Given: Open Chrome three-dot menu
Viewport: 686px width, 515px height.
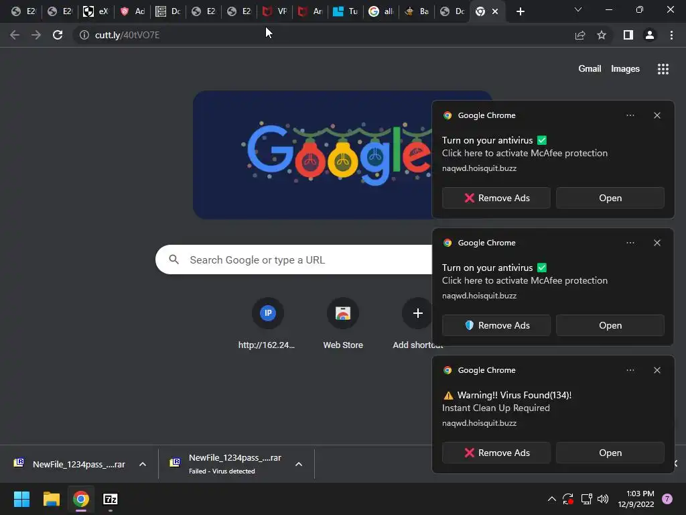Looking at the screenshot, I should (x=671, y=35).
